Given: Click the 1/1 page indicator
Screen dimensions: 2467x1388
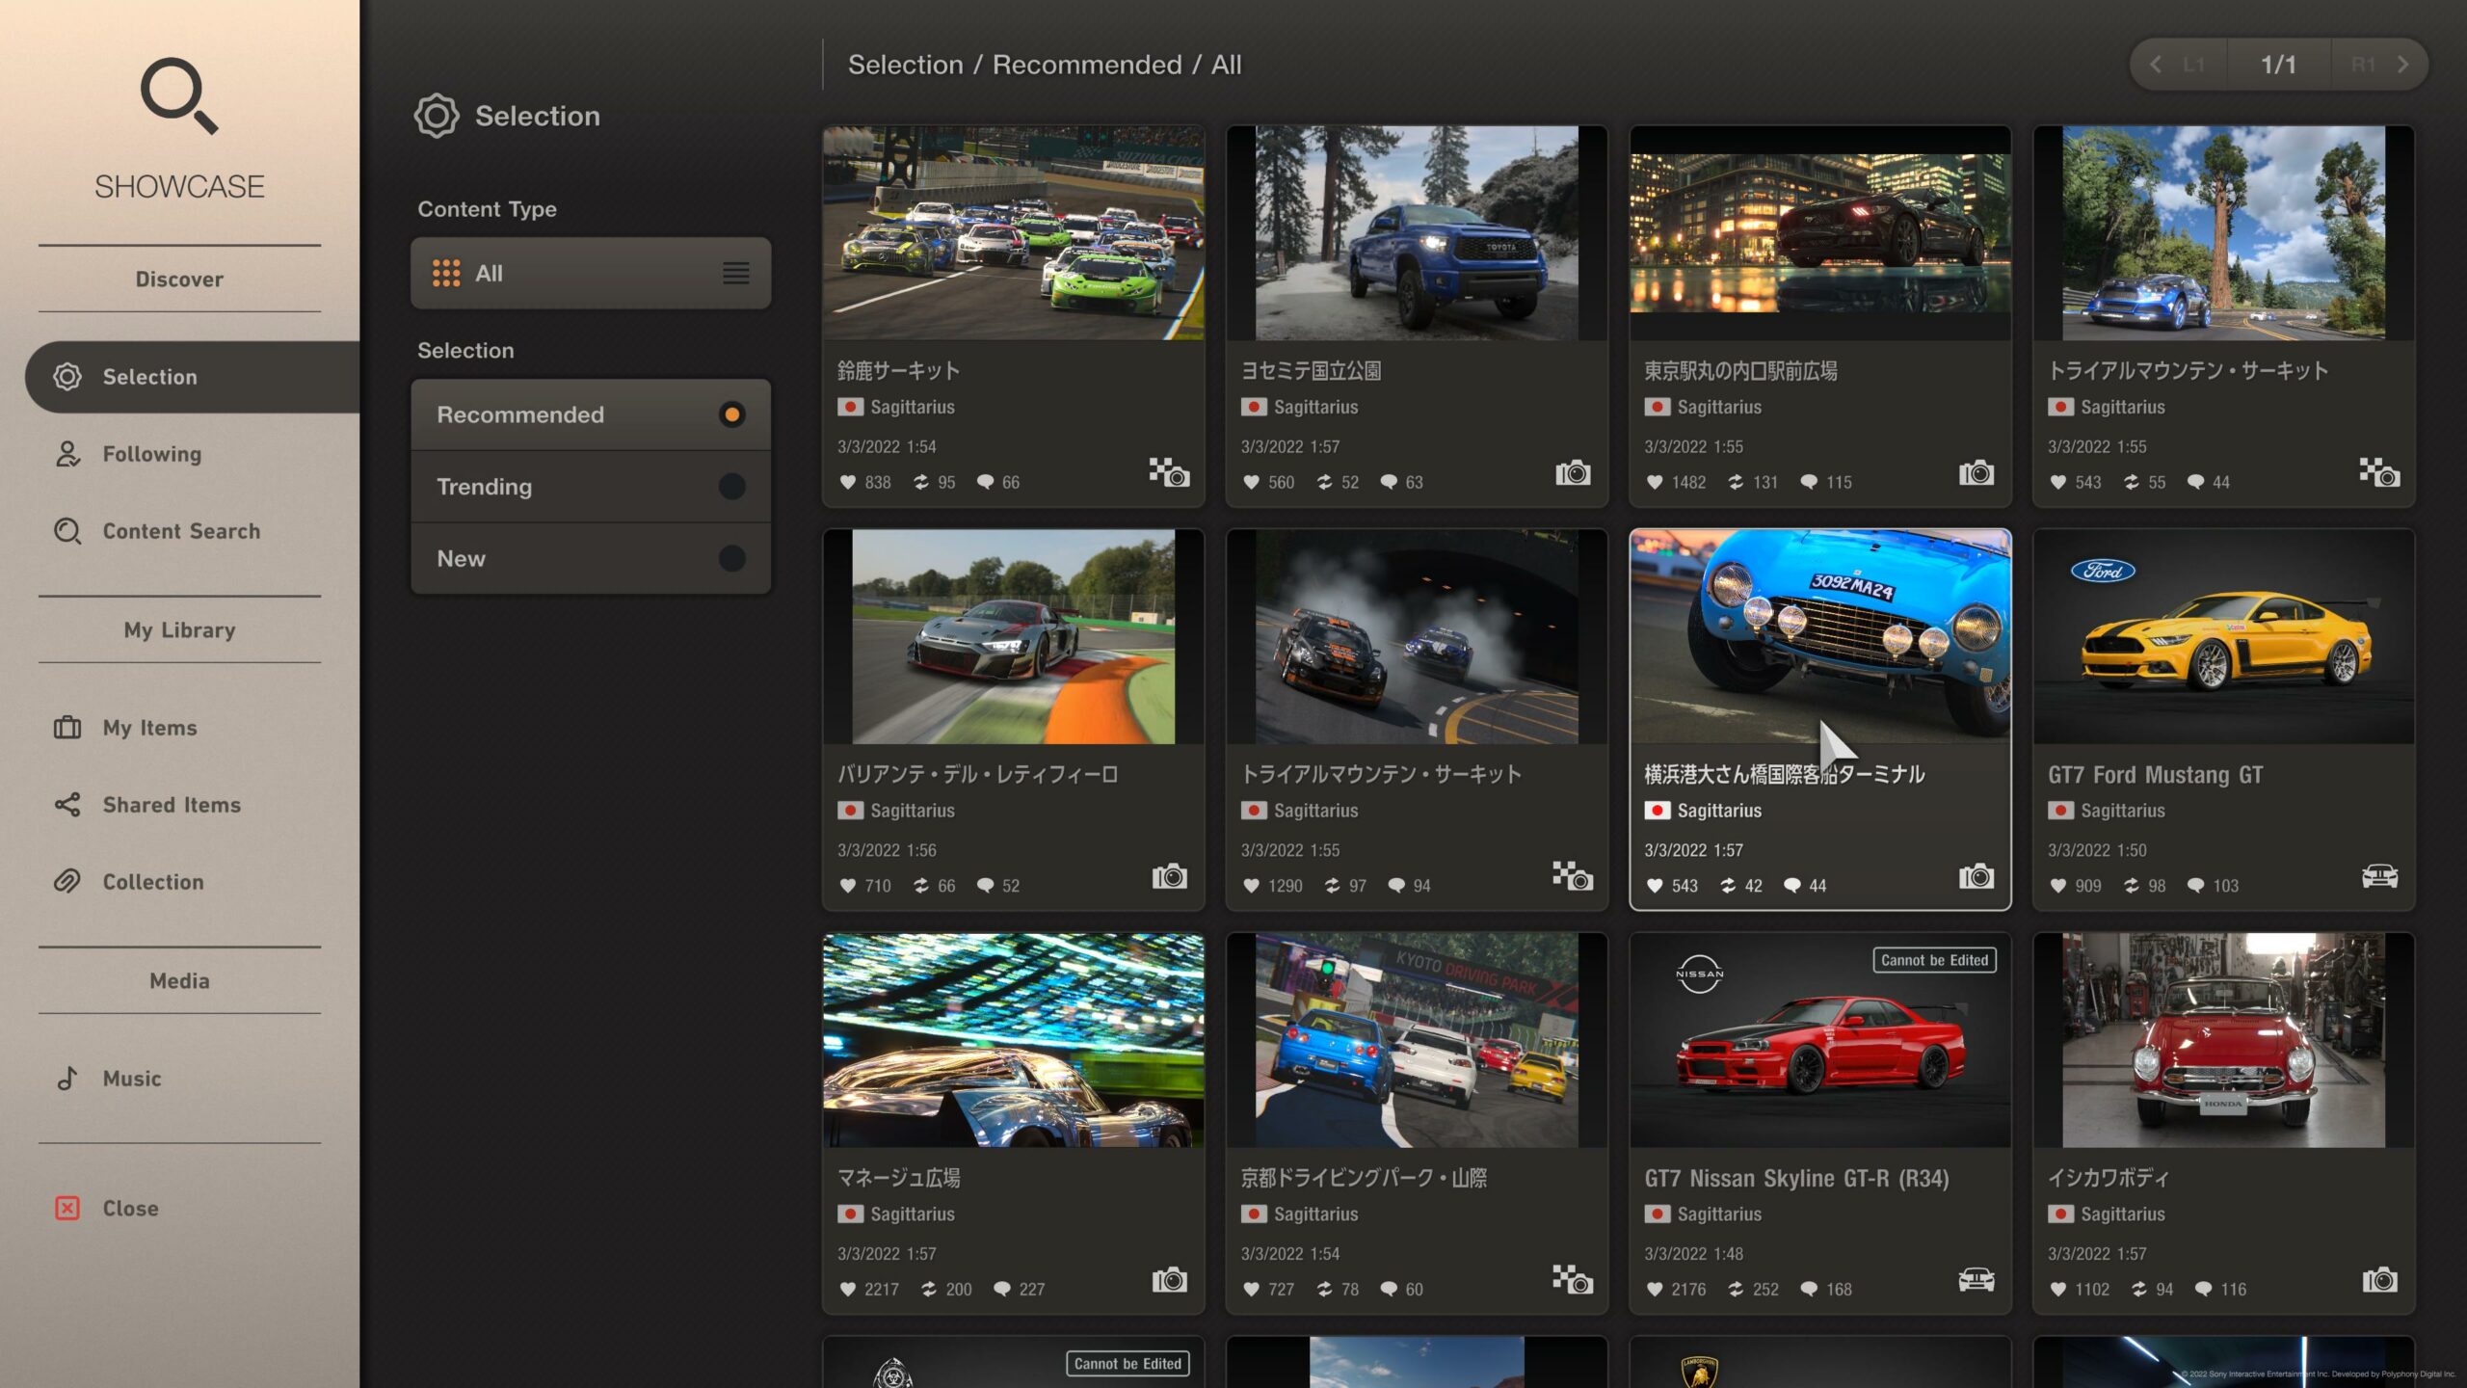Looking at the screenshot, I should pos(2279,65).
